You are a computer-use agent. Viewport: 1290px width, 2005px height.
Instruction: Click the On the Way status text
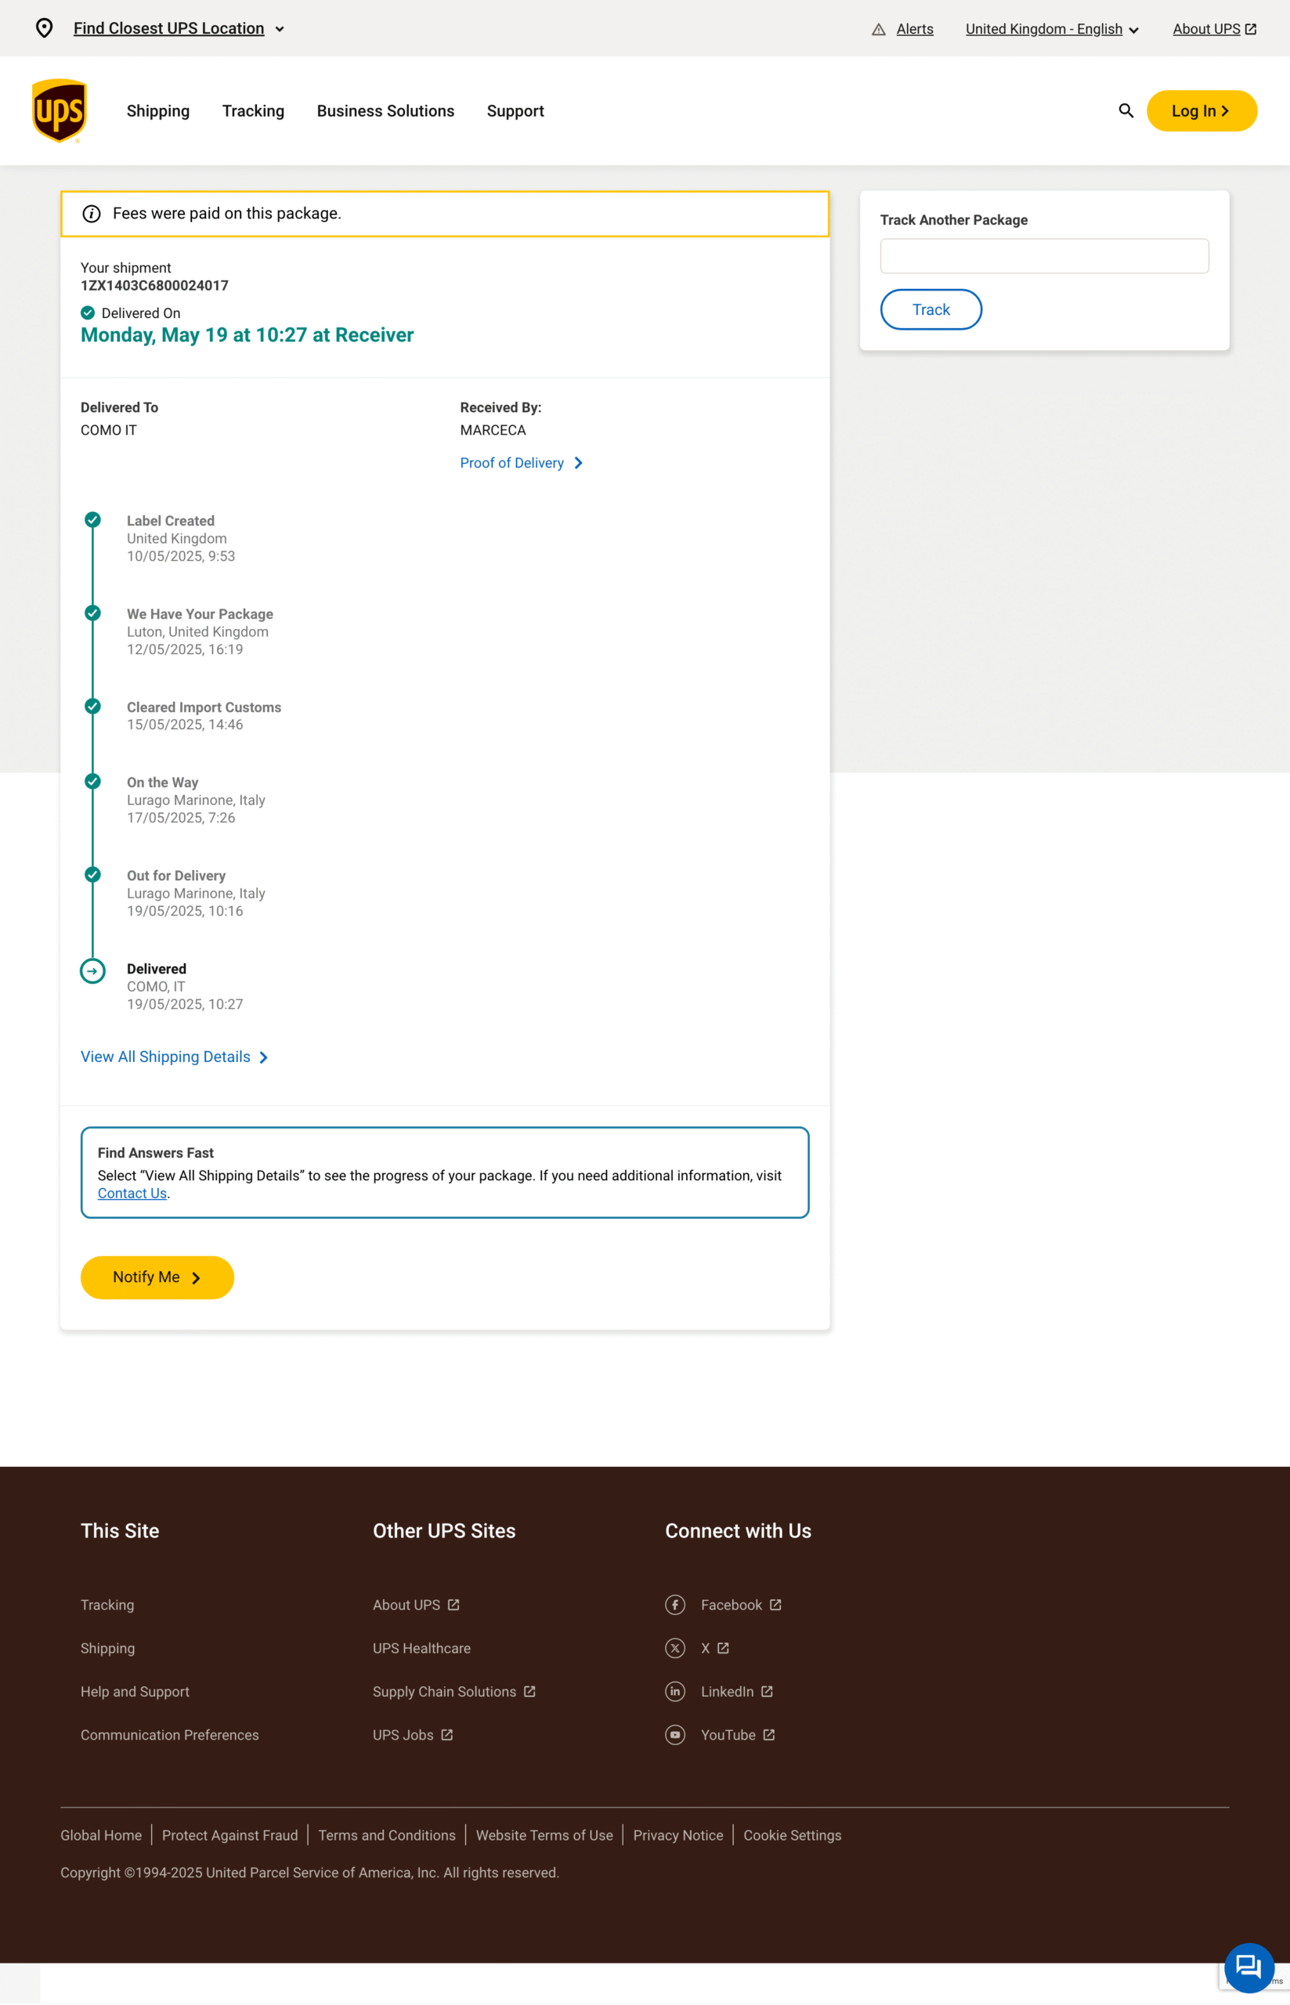[162, 782]
